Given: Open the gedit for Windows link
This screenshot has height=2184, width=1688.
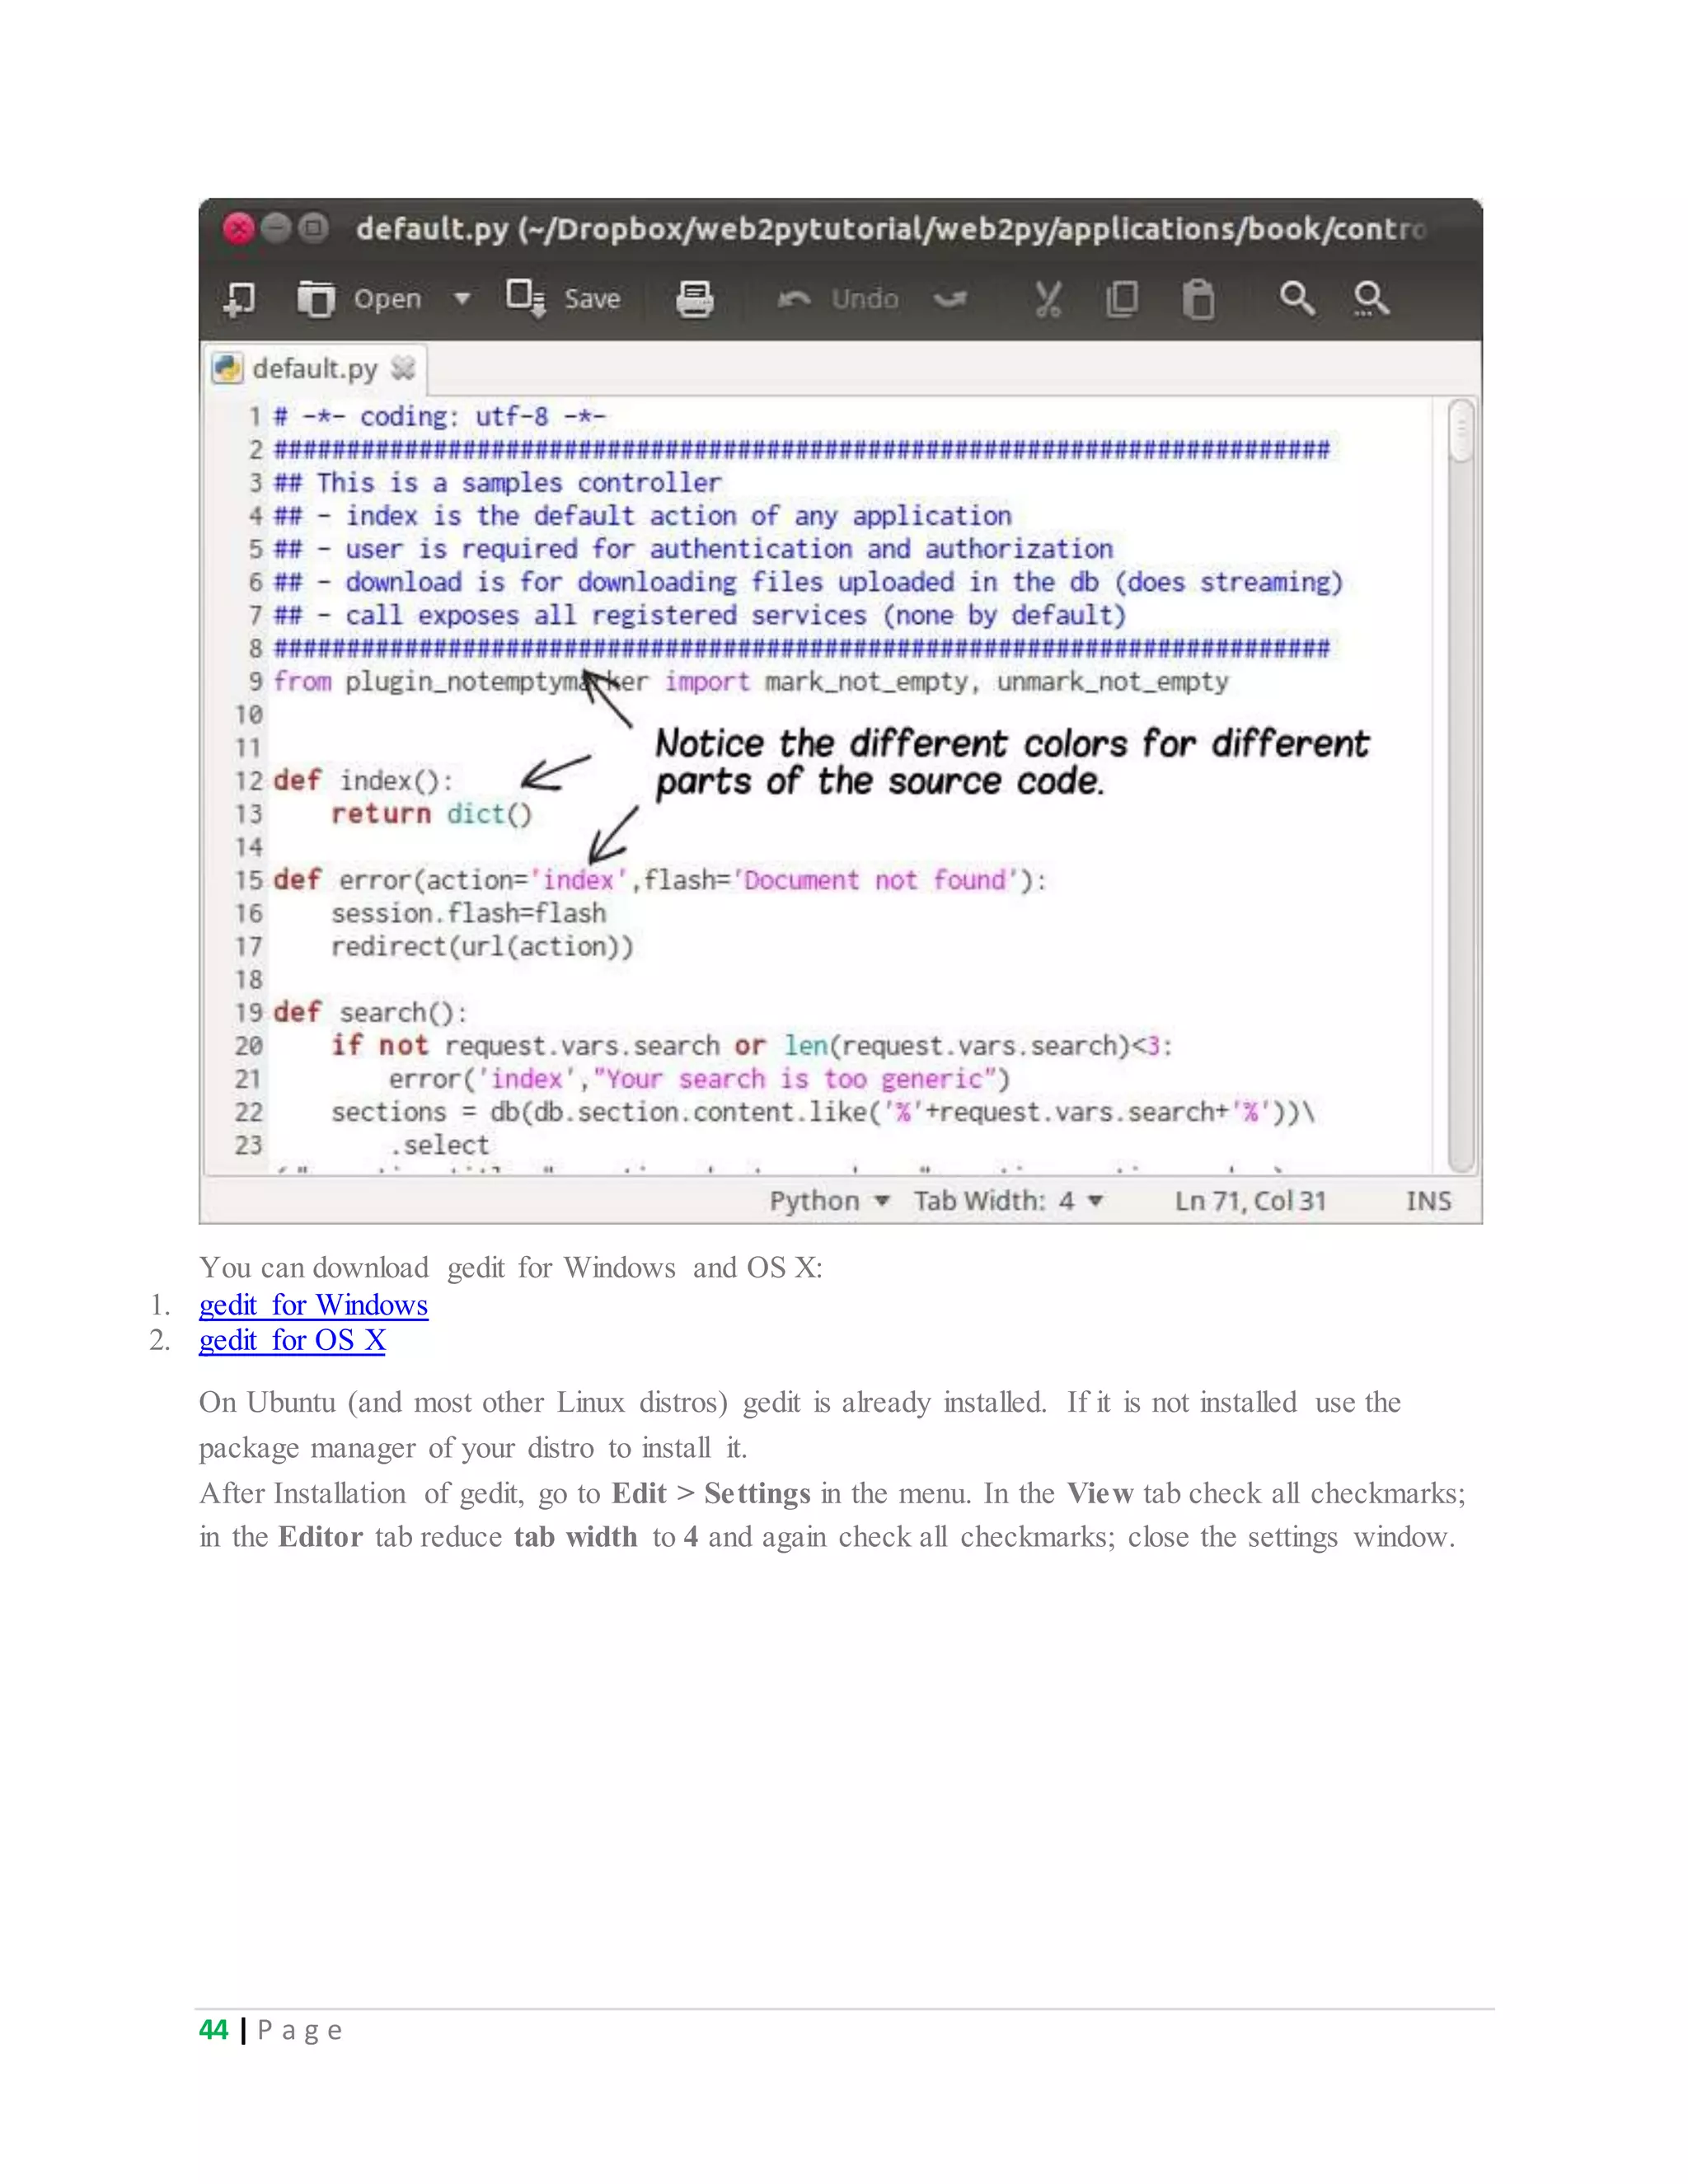Looking at the screenshot, I should tap(313, 1305).
